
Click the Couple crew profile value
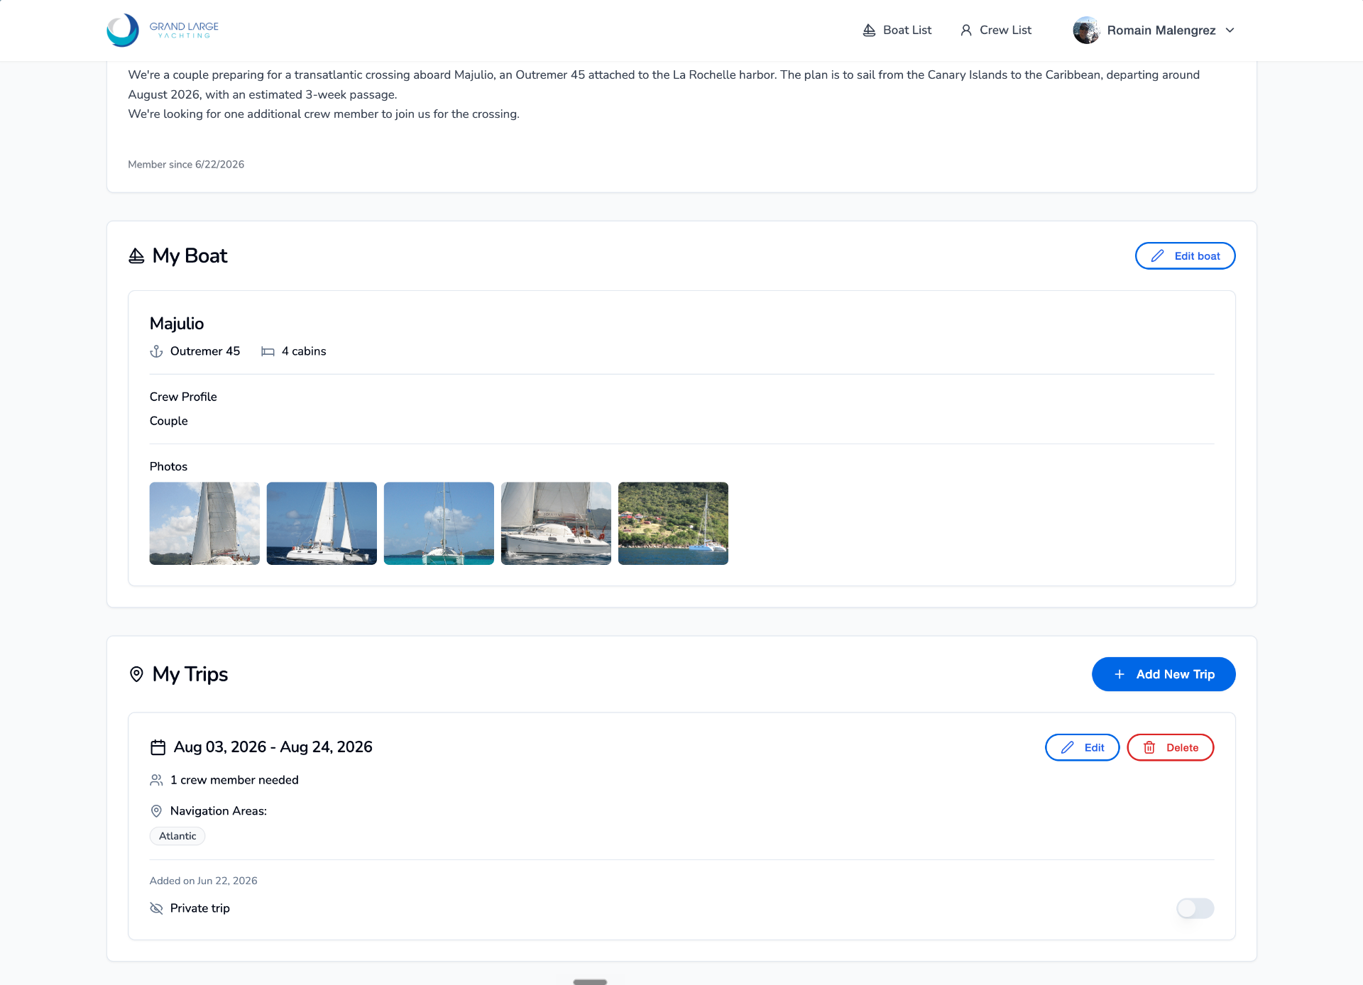click(169, 421)
